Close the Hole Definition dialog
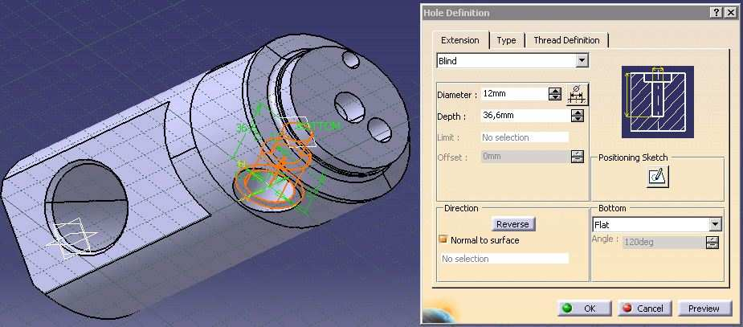743x327 pixels. 731,13
